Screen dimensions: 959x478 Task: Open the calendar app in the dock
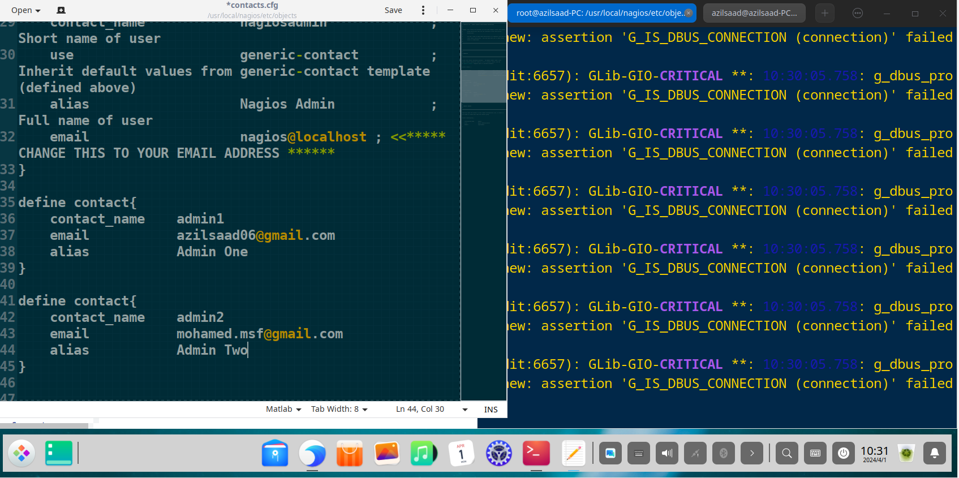pos(461,453)
